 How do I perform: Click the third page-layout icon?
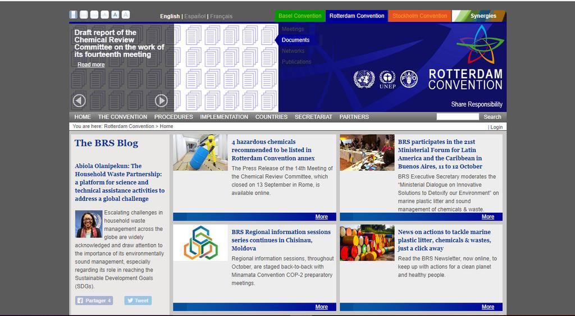click(x=94, y=15)
